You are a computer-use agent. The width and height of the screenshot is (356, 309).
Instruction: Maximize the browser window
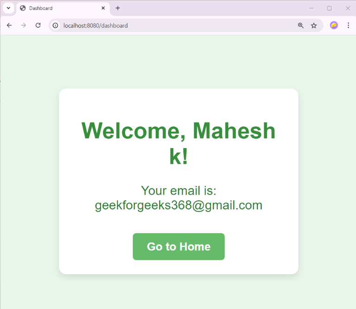[x=329, y=8]
